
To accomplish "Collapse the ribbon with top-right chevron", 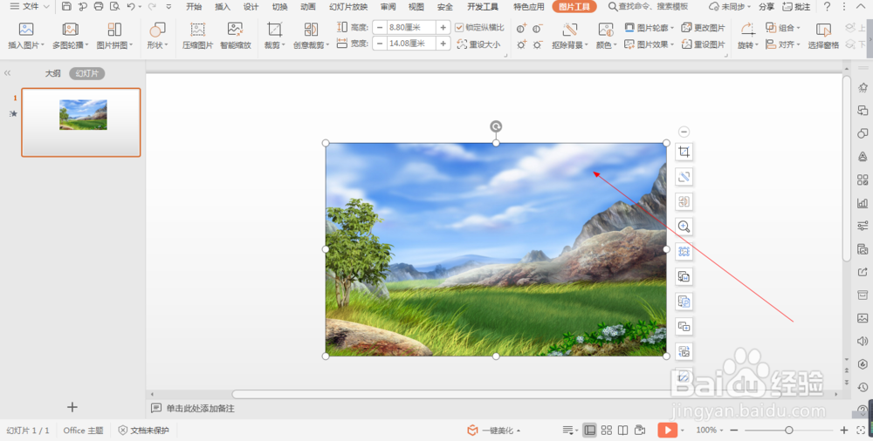I will (860, 7).
